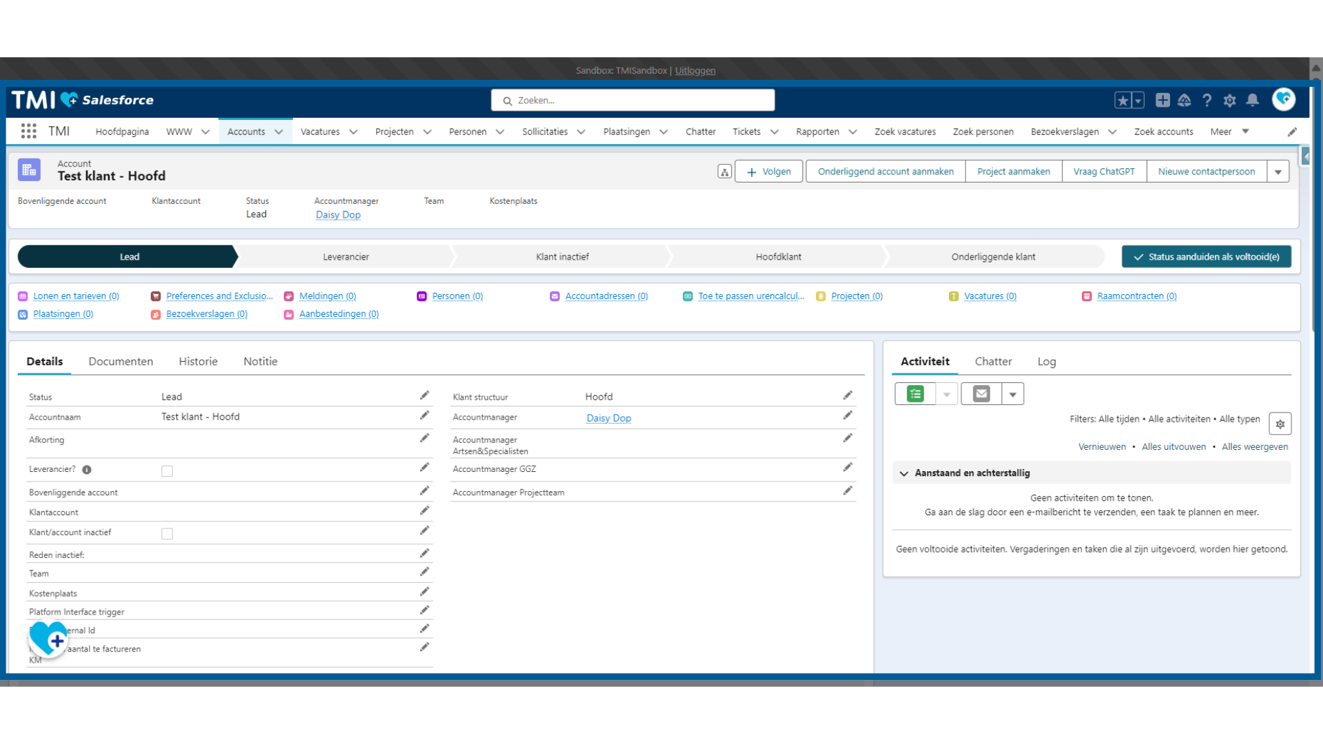Edit the Accountnaam field pencil
This screenshot has height=744, width=1323.
(x=424, y=415)
